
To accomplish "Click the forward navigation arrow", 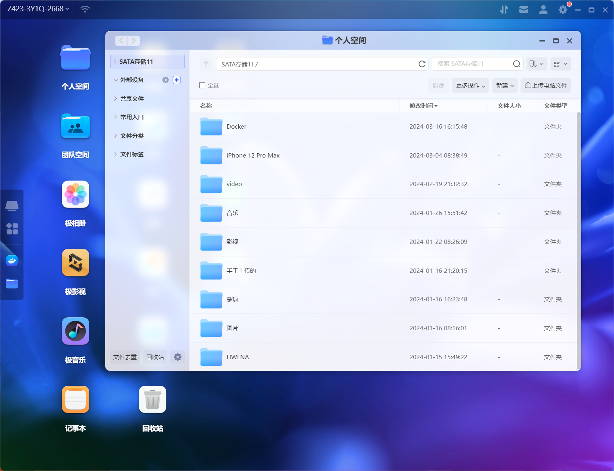I will (134, 41).
